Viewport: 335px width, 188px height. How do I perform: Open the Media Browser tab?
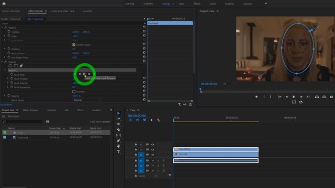tap(30, 110)
